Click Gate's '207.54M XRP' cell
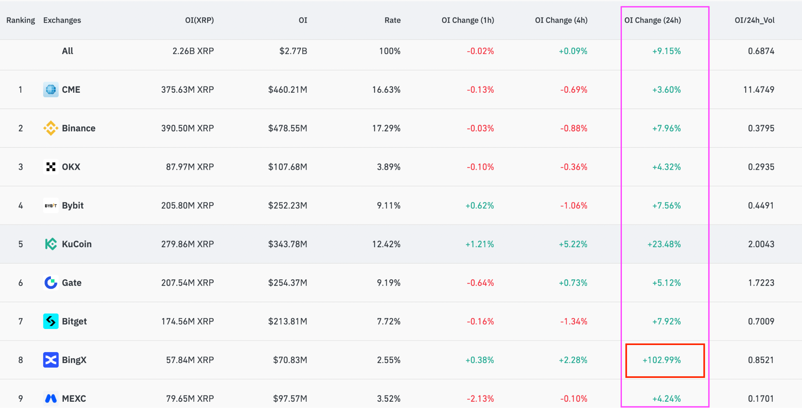The image size is (802, 408). coord(188,283)
